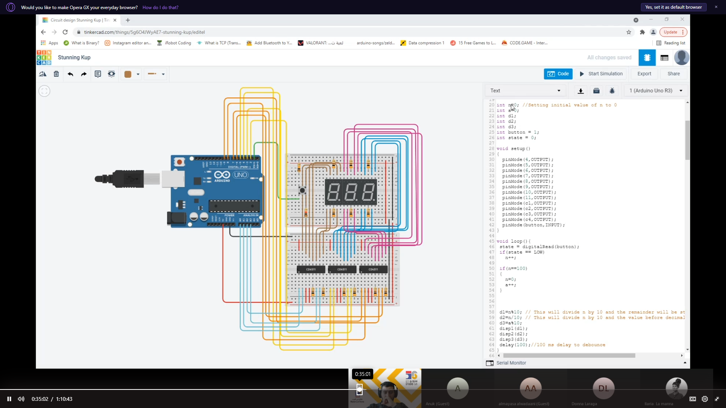Redo the last action
The height and width of the screenshot is (408, 726).
pos(84,74)
